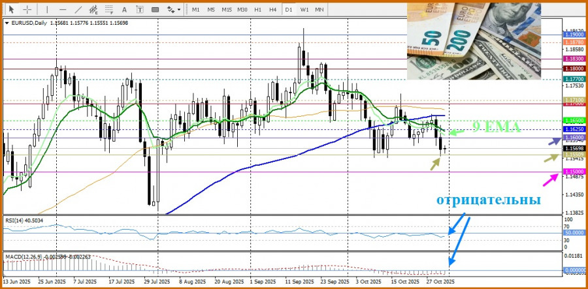The width and height of the screenshot is (588, 289).
Task: Expand the EURUSD,Daily chart title triangle
Action: pyautogui.click(x=7, y=22)
